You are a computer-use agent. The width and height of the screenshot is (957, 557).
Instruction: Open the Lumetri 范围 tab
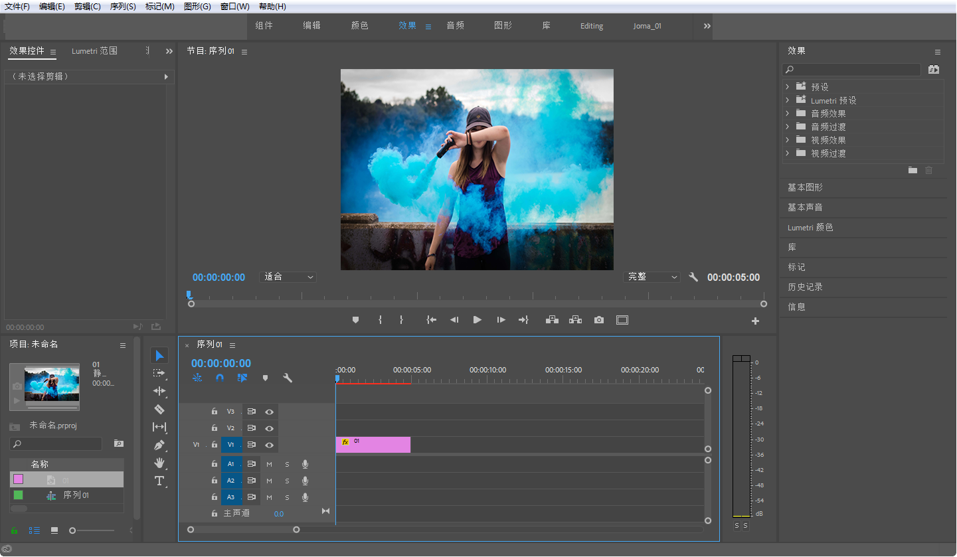click(94, 51)
